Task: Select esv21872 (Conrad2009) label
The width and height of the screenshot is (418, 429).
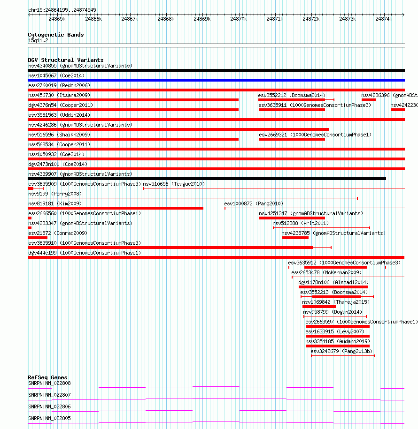Action: [58, 233]
